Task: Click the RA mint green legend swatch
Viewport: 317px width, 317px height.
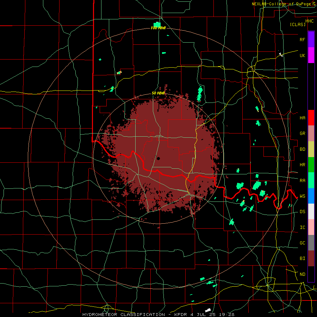Action: [x=311, y=180]
